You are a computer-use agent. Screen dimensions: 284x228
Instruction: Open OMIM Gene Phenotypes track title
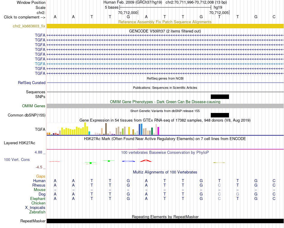(165, 102)
